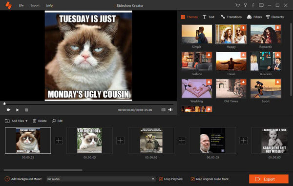This screenshot has width=293, height=186.
Task: Click the orange Export button
Action: [269, 179]
